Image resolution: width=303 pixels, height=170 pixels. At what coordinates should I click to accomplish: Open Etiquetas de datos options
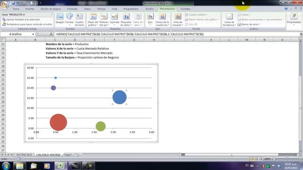click(126, 20)
